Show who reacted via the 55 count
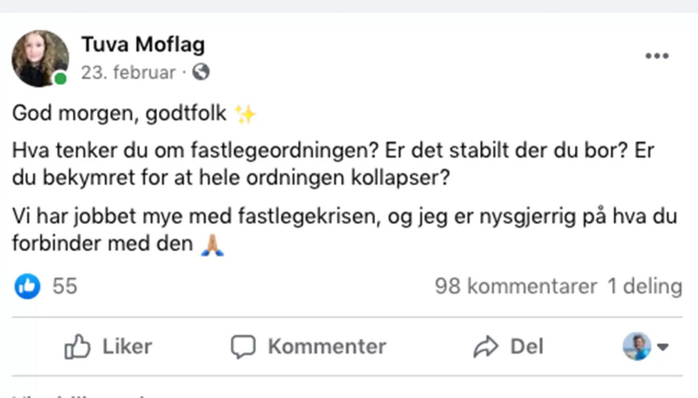The height and width of the screenshot is (398, 698). [x=65, y=286]
